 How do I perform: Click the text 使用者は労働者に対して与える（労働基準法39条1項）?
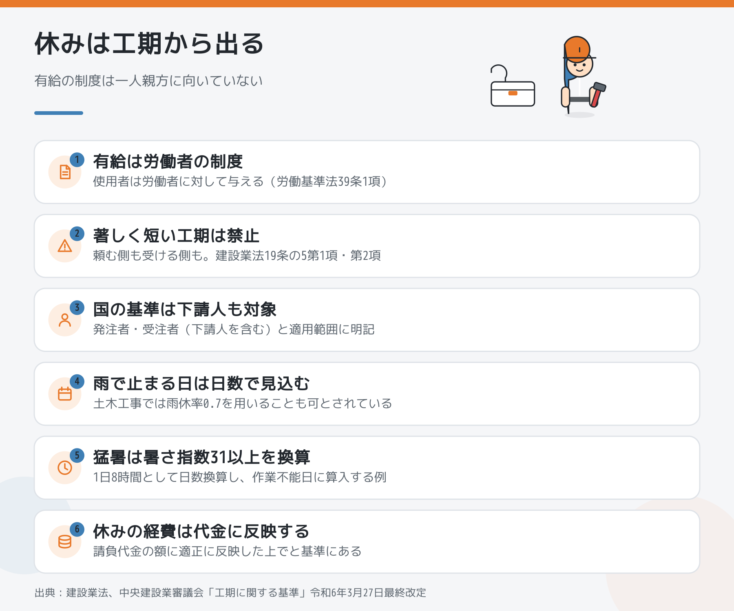point(240,181)
